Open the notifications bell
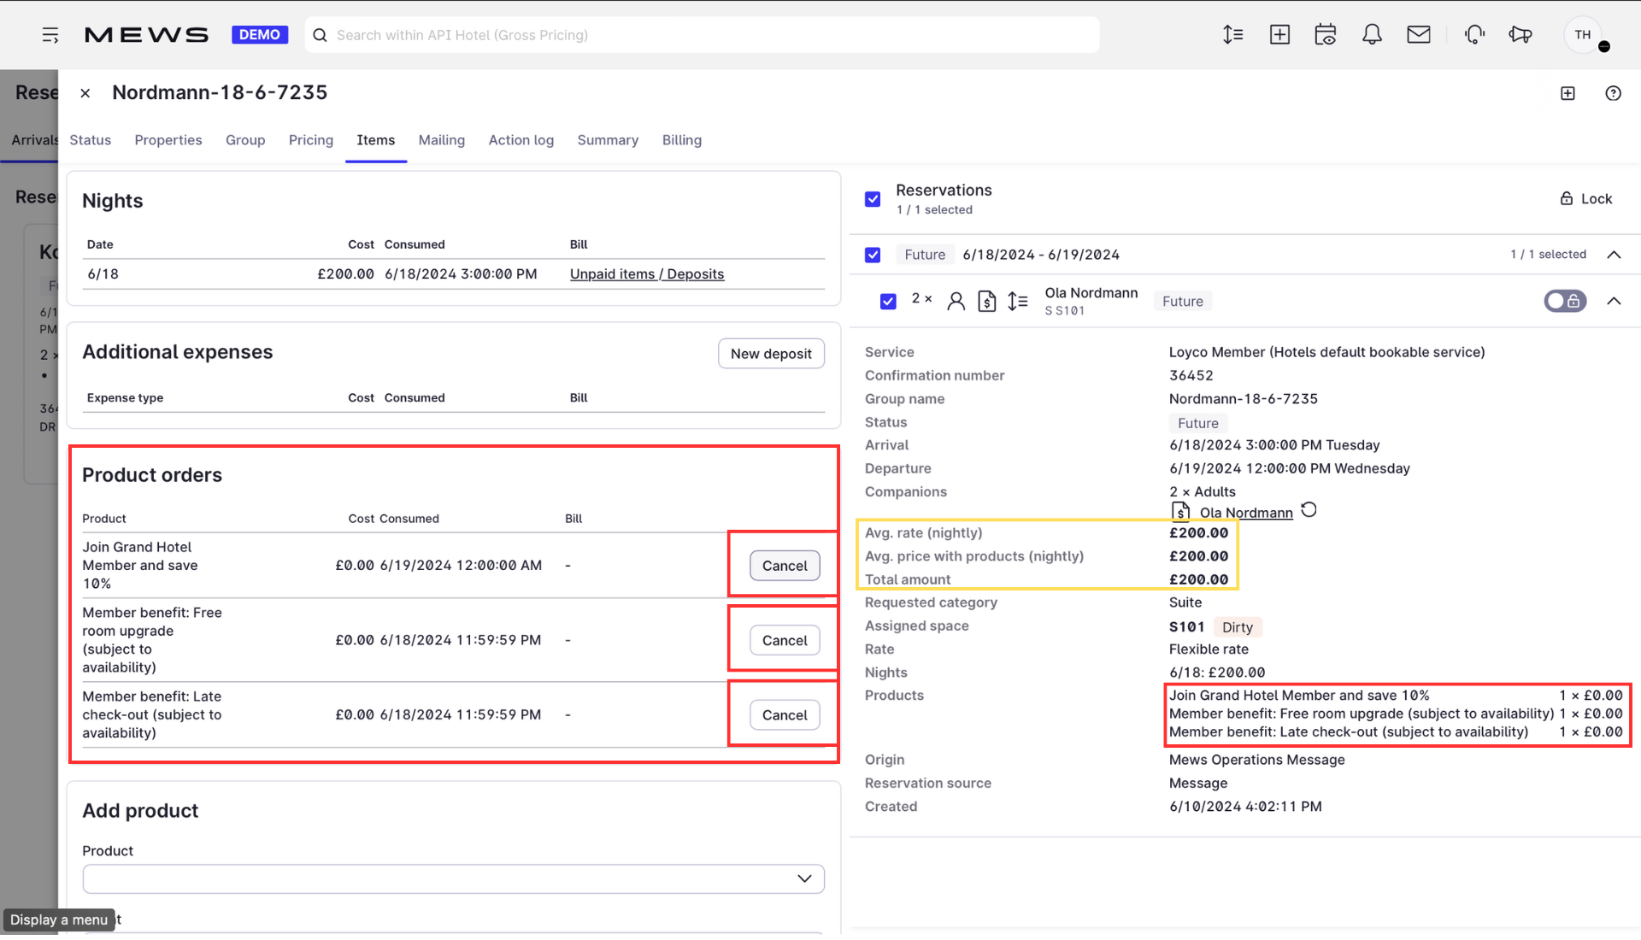1641x940 pixels. (1372, 35)
